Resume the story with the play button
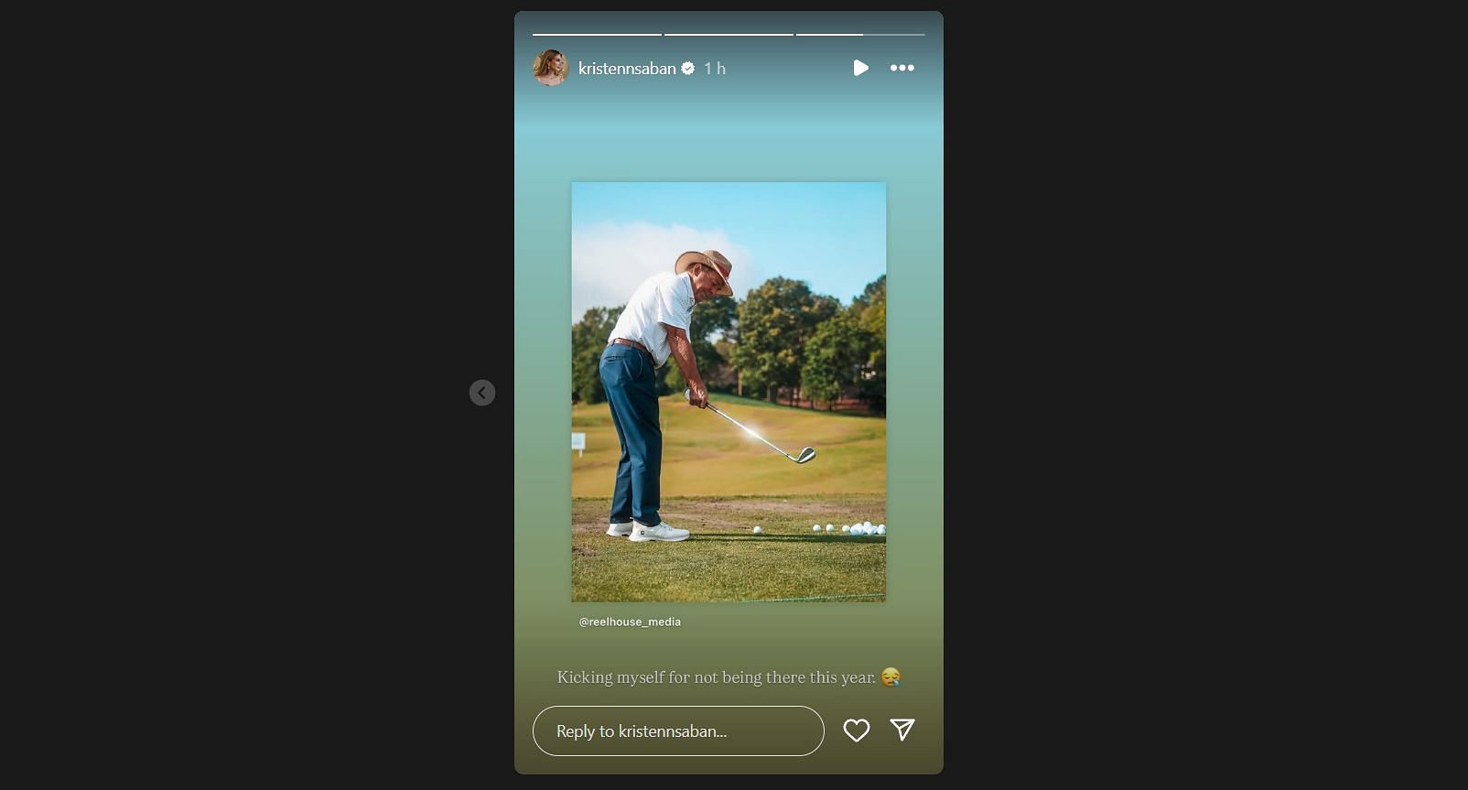 coord(860,68)
